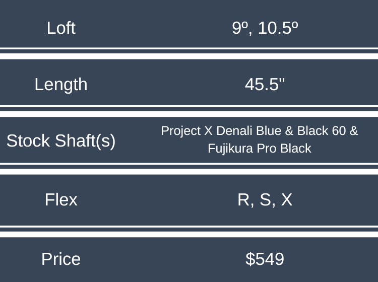This screenshot has width=378, height=282.
Task: Click the Flex row label
Action: tap(61, 200)
